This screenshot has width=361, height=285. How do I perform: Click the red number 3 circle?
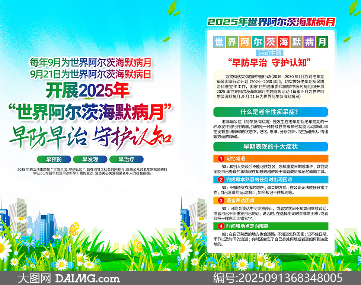coord(221,201)
